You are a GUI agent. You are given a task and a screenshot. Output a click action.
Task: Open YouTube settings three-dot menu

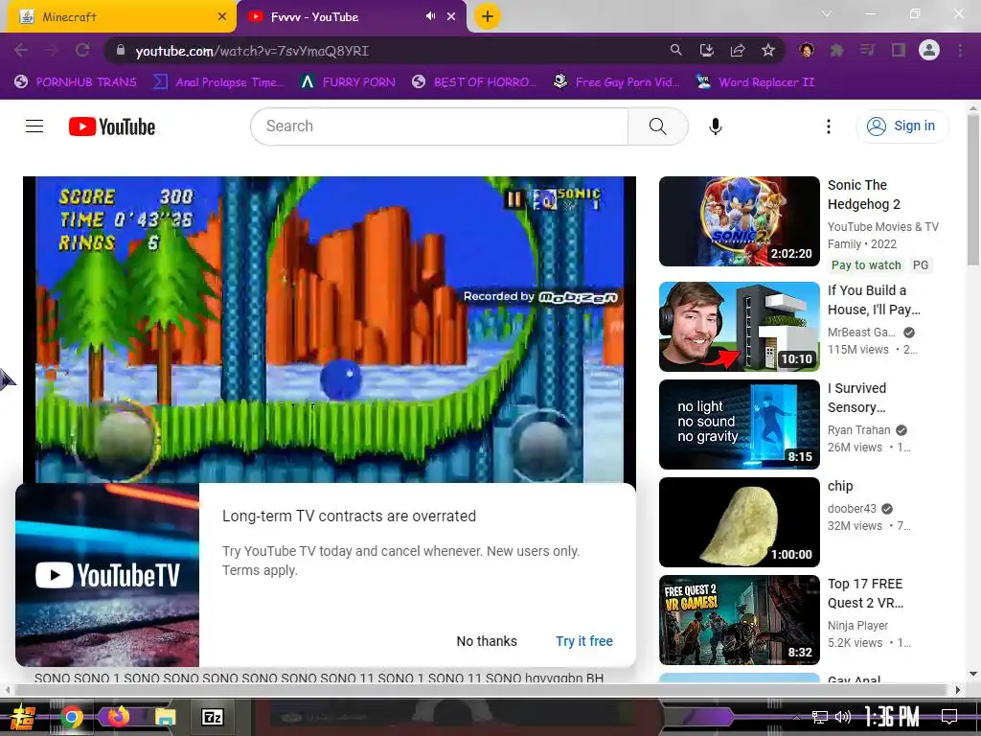tap(829, 126)
